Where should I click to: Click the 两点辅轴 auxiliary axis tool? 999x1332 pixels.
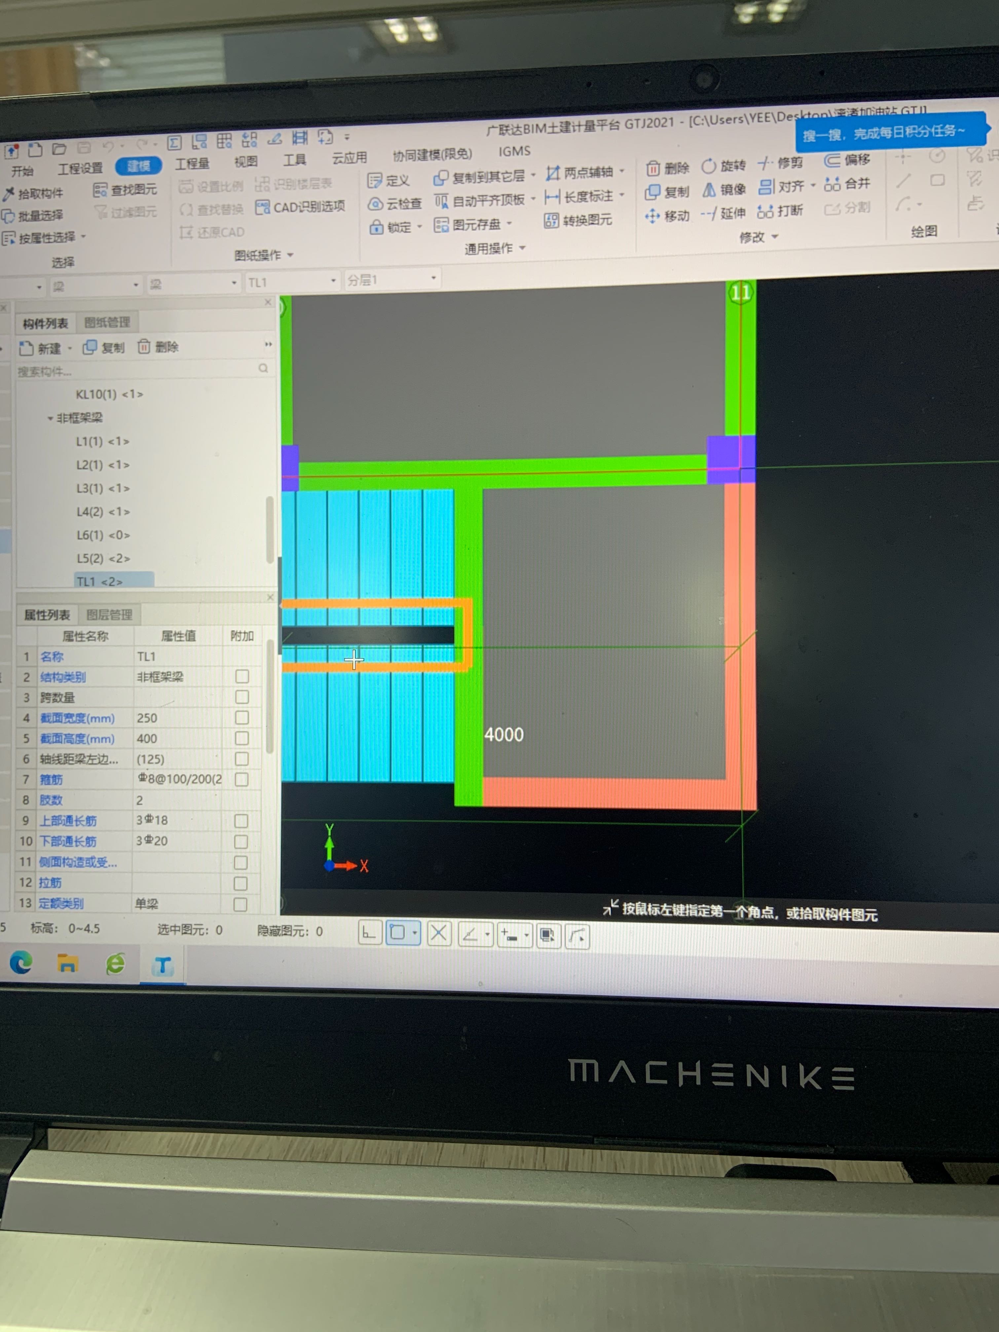[x=580, y=173]
